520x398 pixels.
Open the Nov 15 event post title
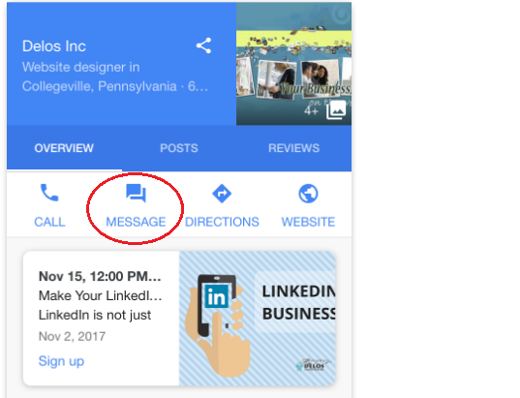[100, 276]
